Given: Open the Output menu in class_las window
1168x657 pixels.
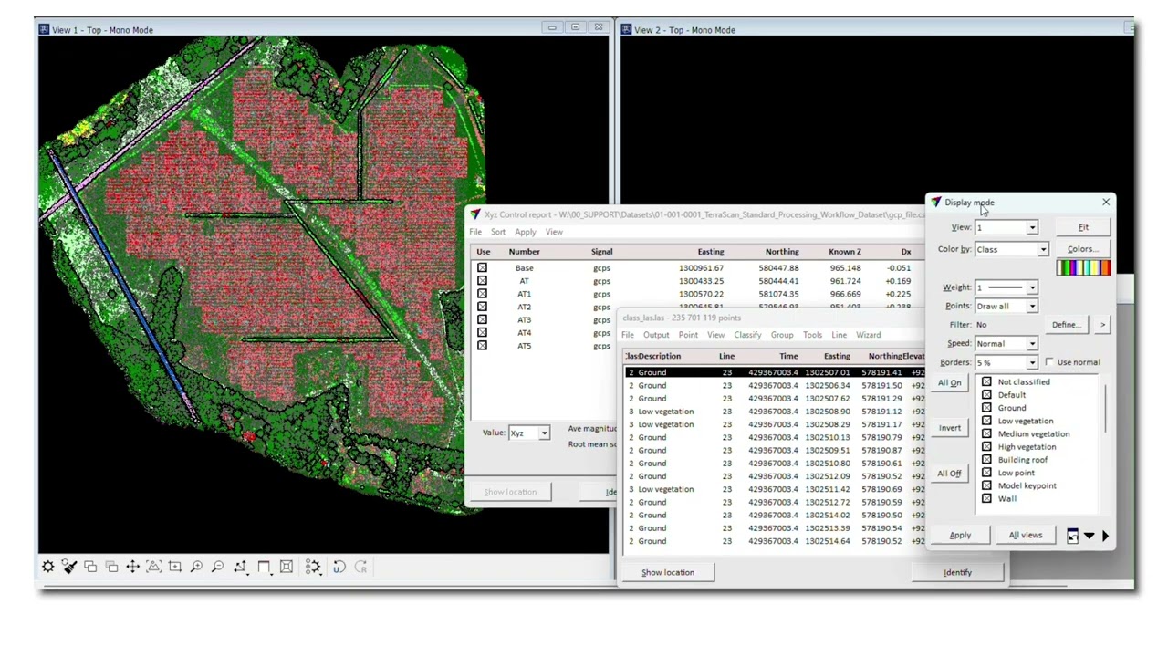Looking at the screenshot, I should (x=656, y=335).
